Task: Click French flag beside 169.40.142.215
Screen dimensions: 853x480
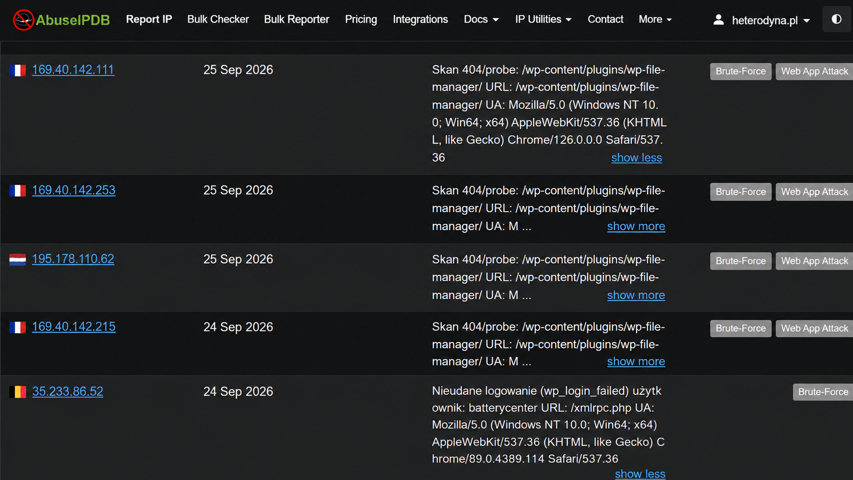Action: pyautogui.click(x=18, y=327)
